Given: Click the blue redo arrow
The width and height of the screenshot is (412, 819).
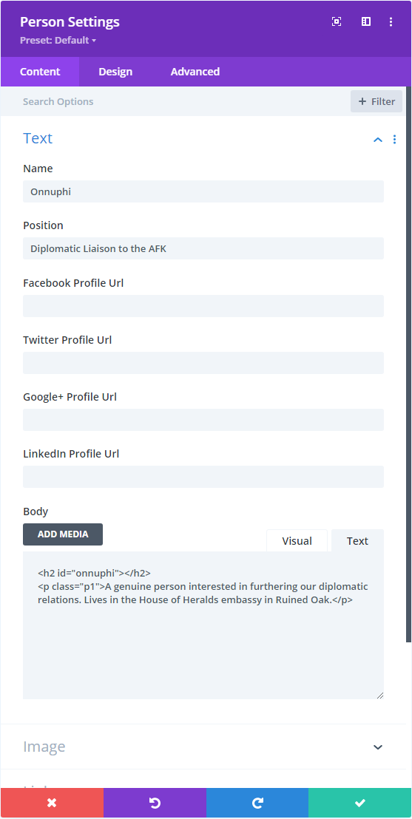Looking at the screenshot, I should (x=257, y=803).
